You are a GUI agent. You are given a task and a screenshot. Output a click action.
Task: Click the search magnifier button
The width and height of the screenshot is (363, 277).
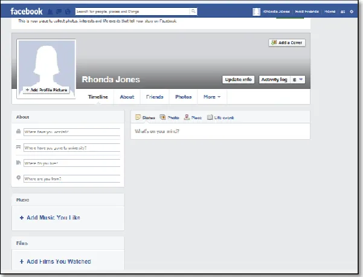(x=193, y=11)
